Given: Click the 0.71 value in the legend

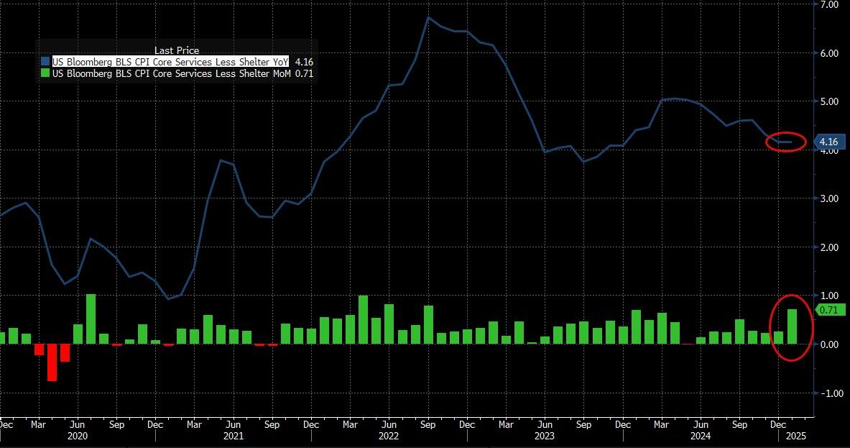Looking at the screenshot, I should (304, 73).
